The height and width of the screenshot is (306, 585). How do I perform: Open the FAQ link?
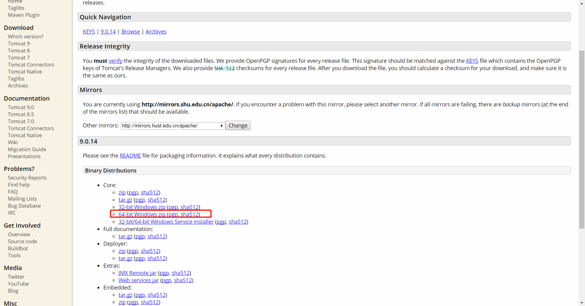13,192
